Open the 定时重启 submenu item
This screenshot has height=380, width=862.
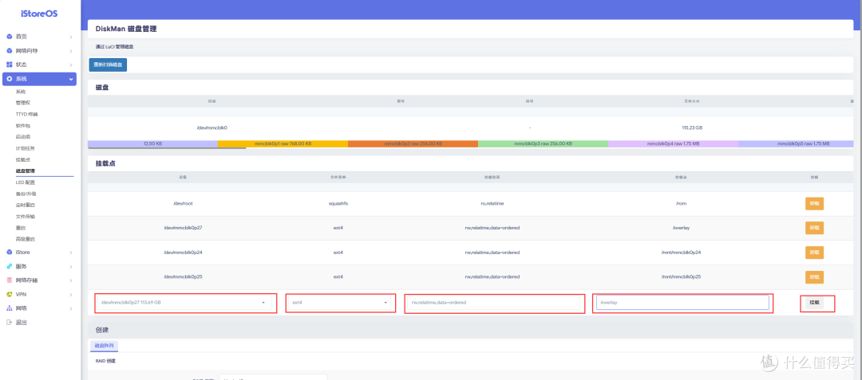[x=25, y=205]
